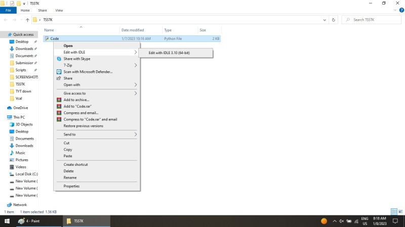Click WinRAR icon beside Add to "Code.rar"
This screenshot has height=227, width=405.
[59, 106]
